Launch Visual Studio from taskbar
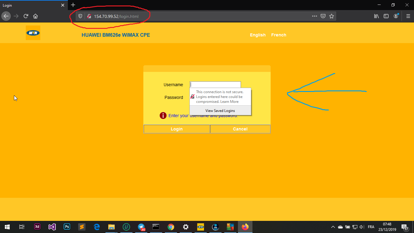Screen dimensions: 414x233 [x=52, y=227]
